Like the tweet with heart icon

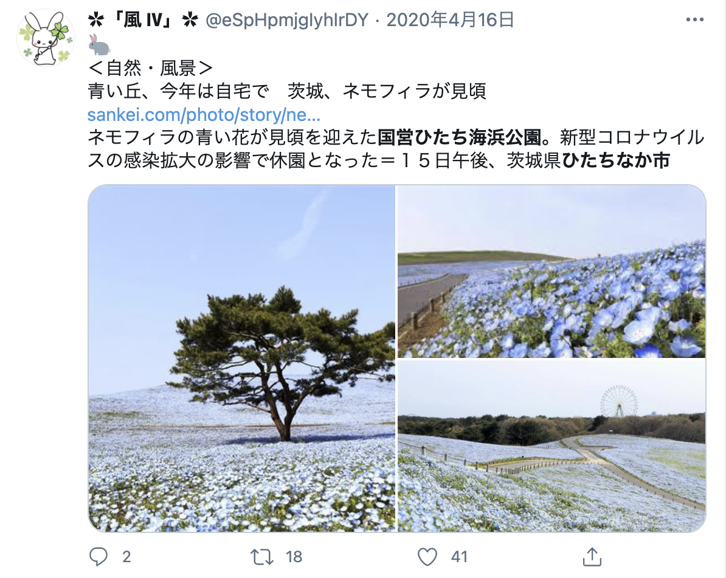pos(427,557)
